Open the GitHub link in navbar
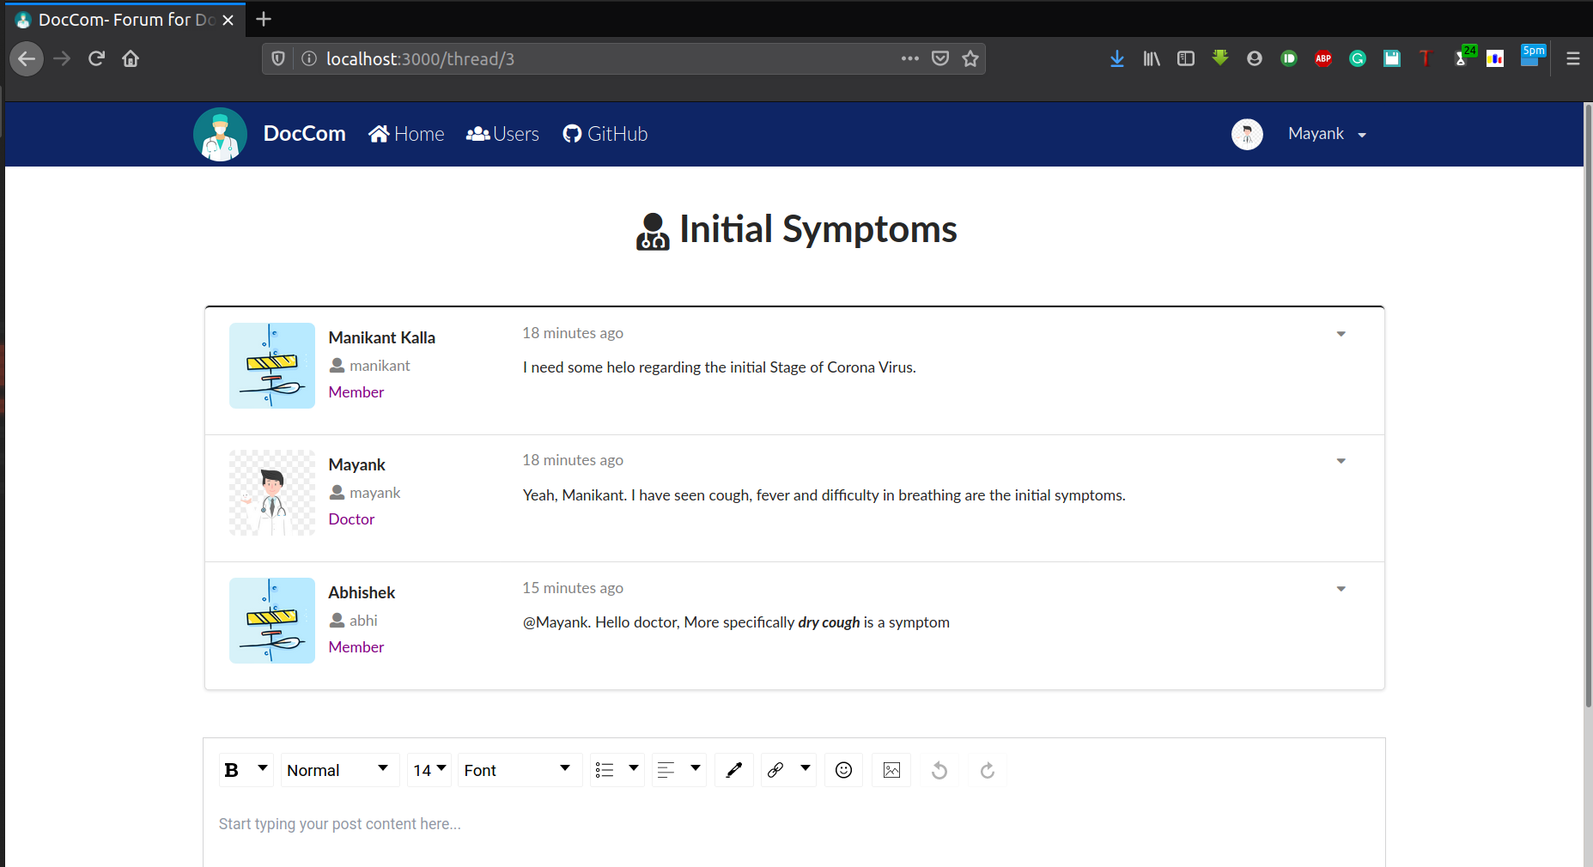The image size is (1593, 867). (605, 134)
